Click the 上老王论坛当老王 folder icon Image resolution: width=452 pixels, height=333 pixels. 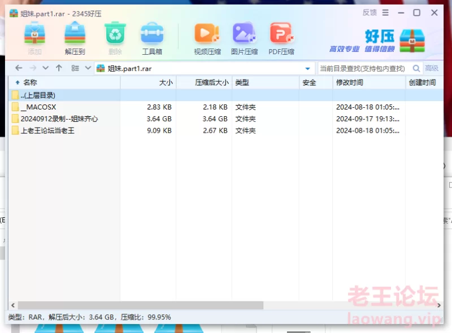click(16, 130)
